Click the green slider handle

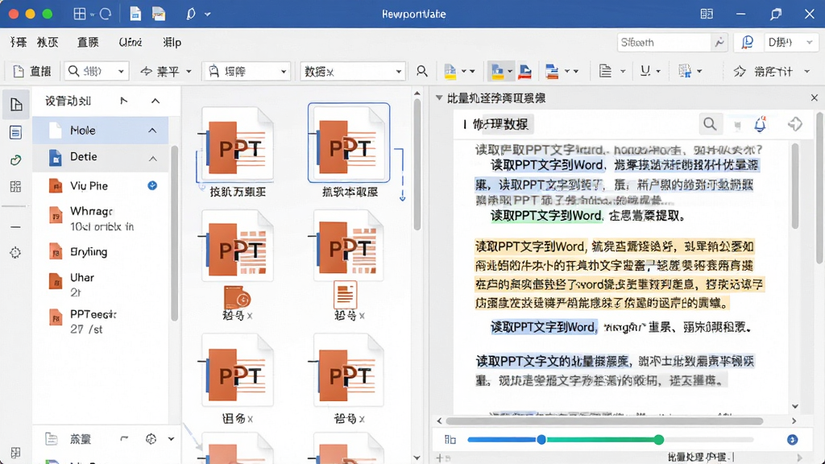659,439
